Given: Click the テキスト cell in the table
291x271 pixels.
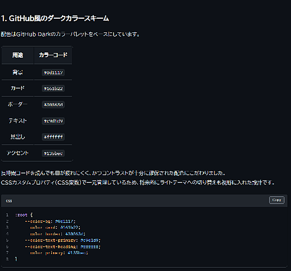Looking at the screenshot, I should [18, 121].
